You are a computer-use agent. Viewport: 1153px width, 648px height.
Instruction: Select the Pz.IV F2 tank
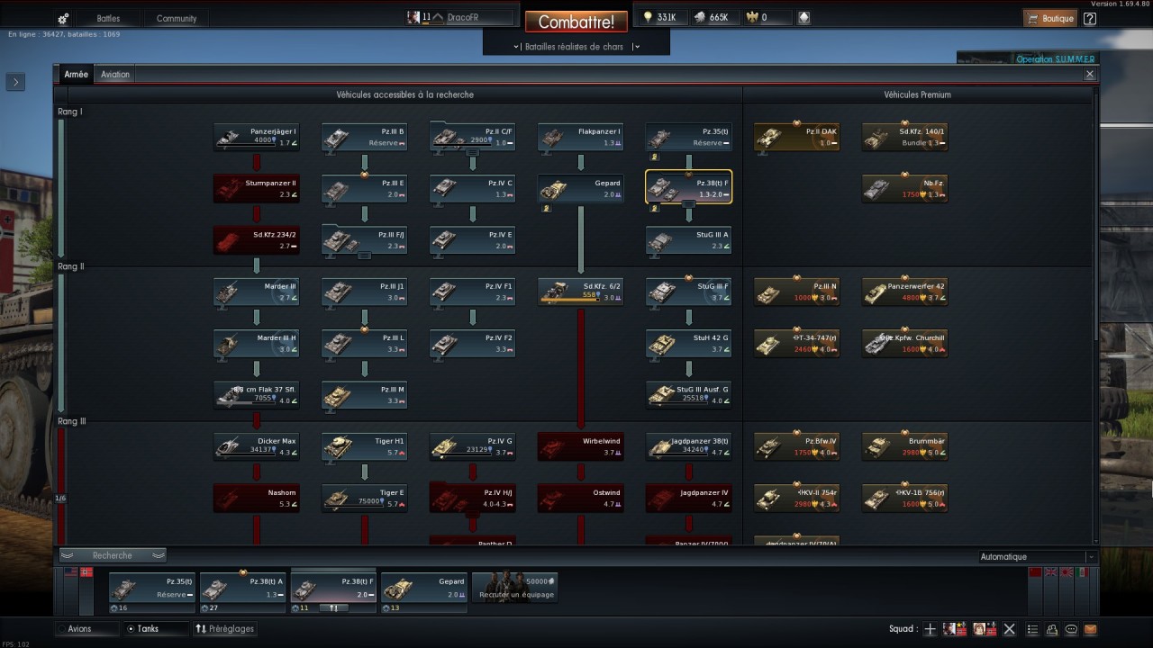pyautogui.click(x=473, y=343)
